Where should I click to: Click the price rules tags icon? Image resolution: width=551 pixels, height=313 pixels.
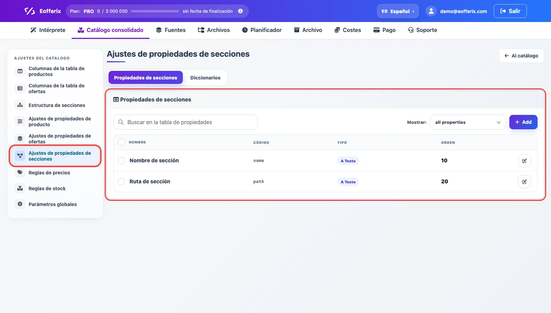pos(20,172)
